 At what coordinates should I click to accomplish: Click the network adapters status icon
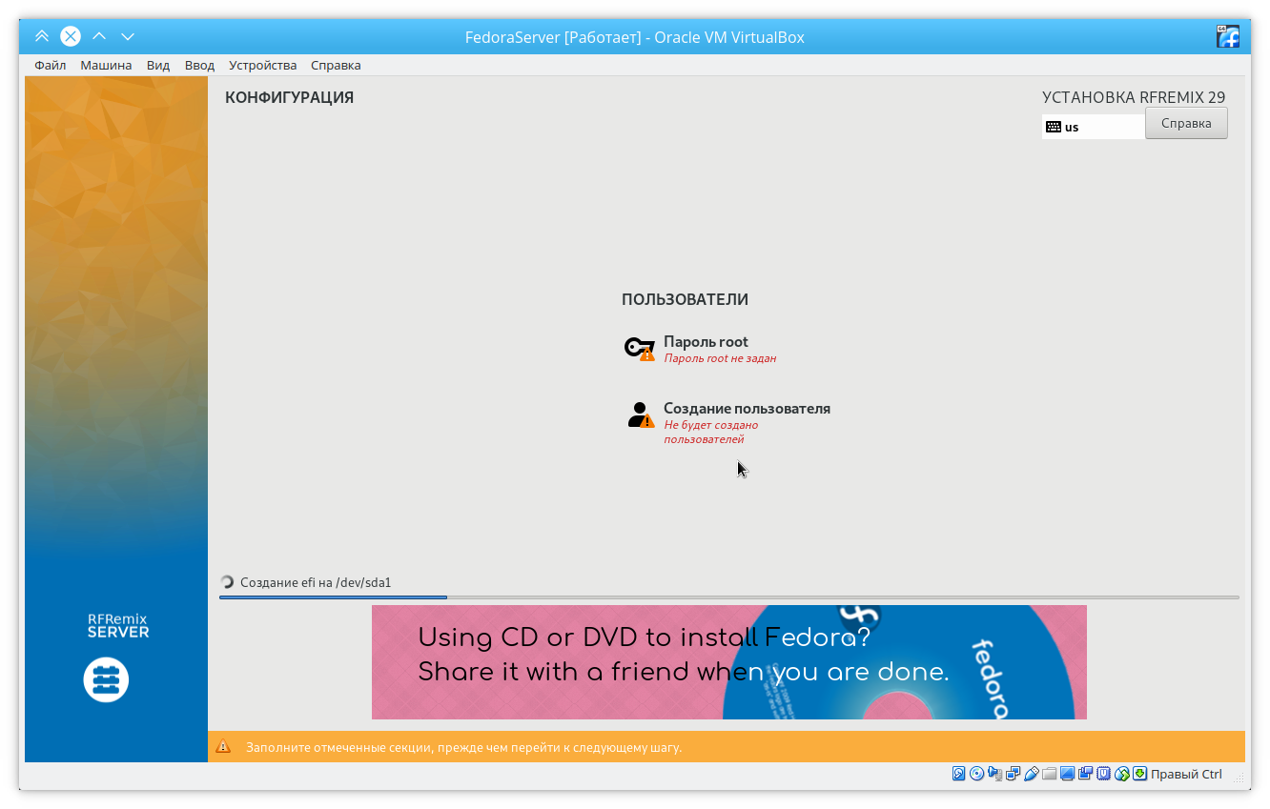tap(1014, 774)
